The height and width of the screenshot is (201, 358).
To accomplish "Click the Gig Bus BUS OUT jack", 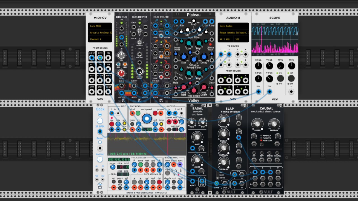I will click(121, 93).
